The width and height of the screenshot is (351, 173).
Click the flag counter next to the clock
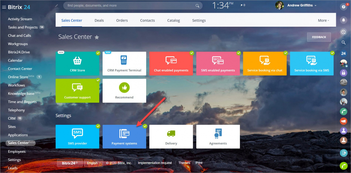click(x=243, y=5)
